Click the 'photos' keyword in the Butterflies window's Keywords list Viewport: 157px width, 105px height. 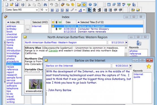tap(134, 51)
